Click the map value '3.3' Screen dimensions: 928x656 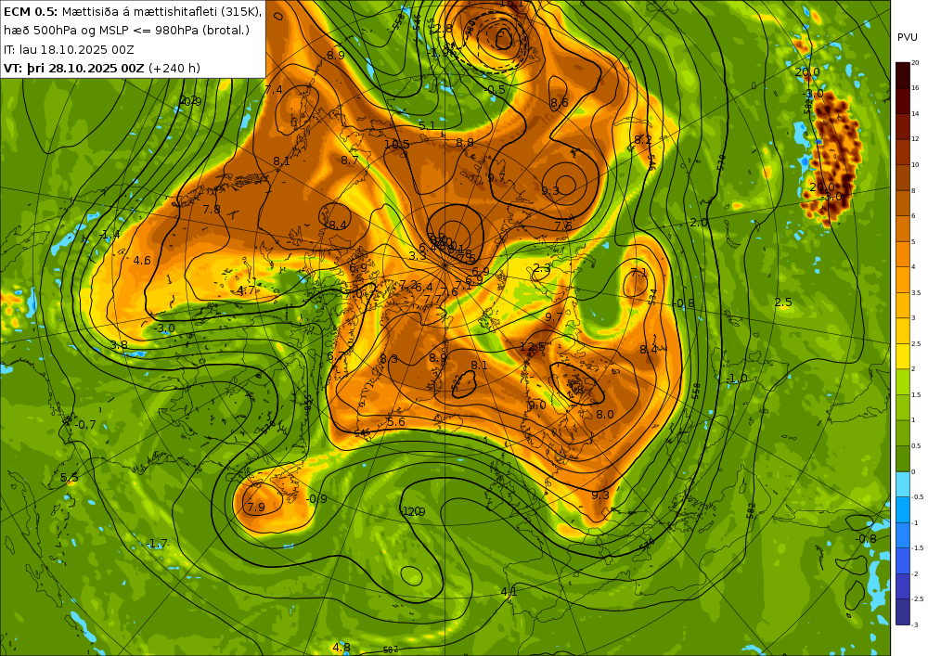click(418, 256)
